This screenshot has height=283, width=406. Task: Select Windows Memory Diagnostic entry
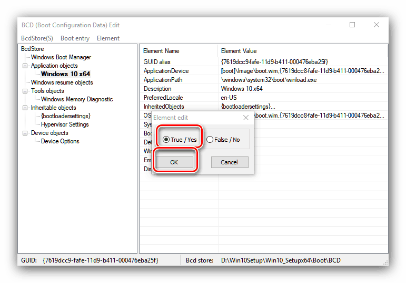coord(77,99)
